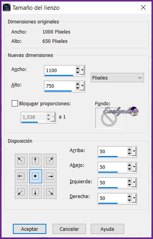Select the right-center anchor placement arrow

(x=50, y=176)
